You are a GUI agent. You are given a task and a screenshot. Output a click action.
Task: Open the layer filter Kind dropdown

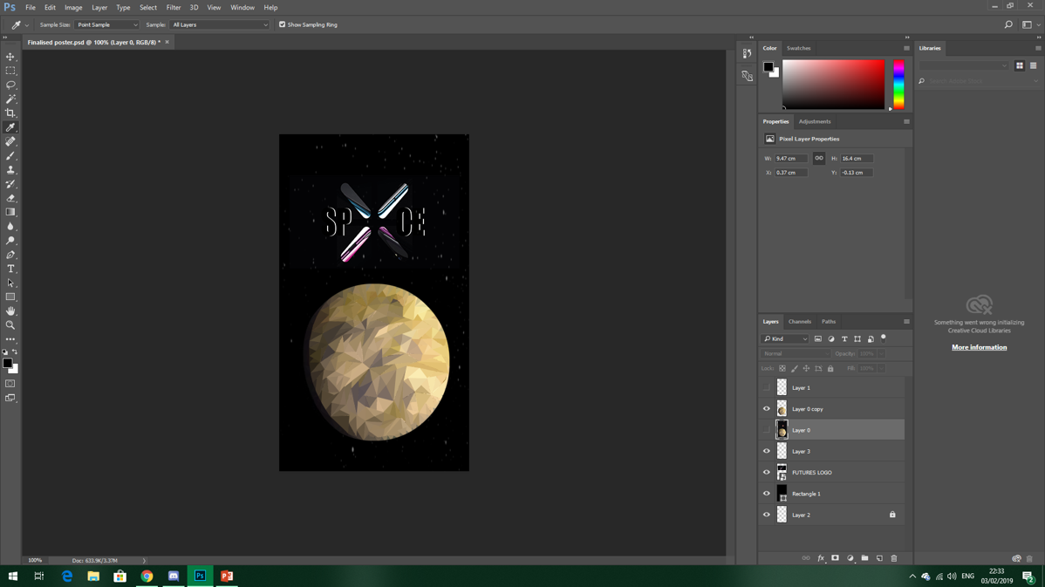click(x=785, y=339)
